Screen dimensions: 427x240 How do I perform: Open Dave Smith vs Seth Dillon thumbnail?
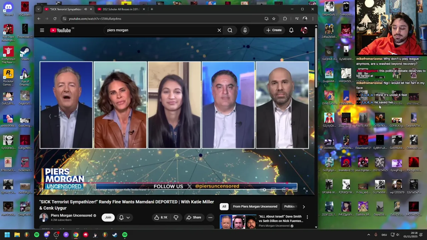pyautogui.click(x=238, y=222)
